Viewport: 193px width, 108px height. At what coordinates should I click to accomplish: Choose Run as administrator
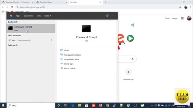[x=73, y=55]
